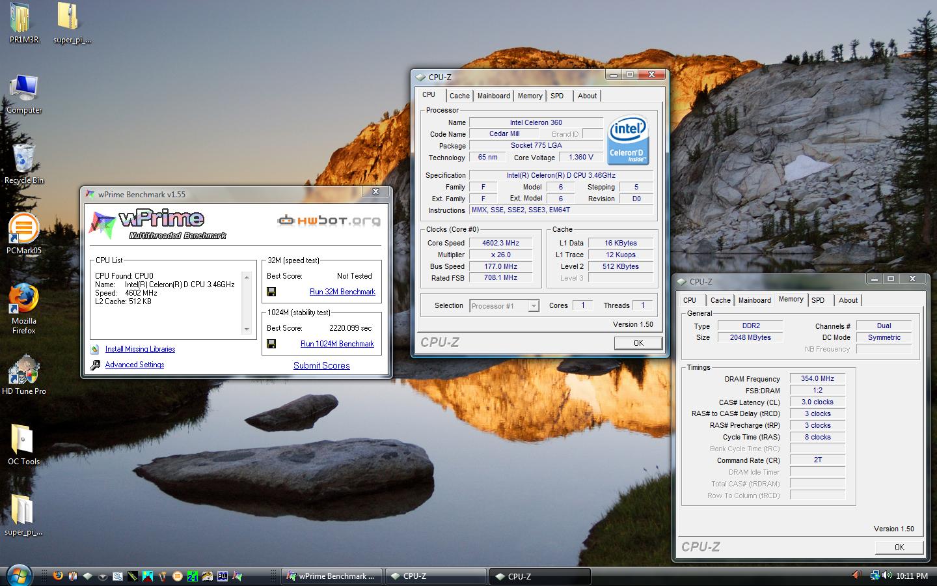Click the network connection tray icon
The image size is (937, 586).
click(875, 576)
